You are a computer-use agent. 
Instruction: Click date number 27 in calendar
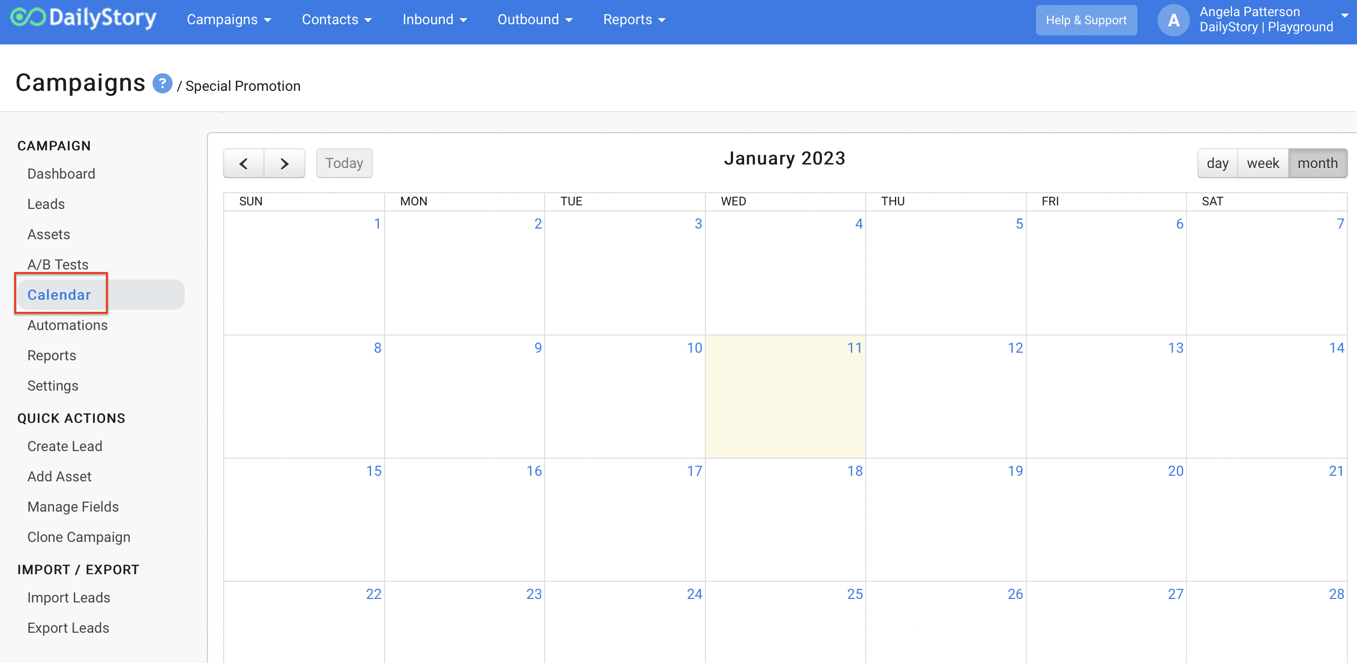[x=1175, y=594]
